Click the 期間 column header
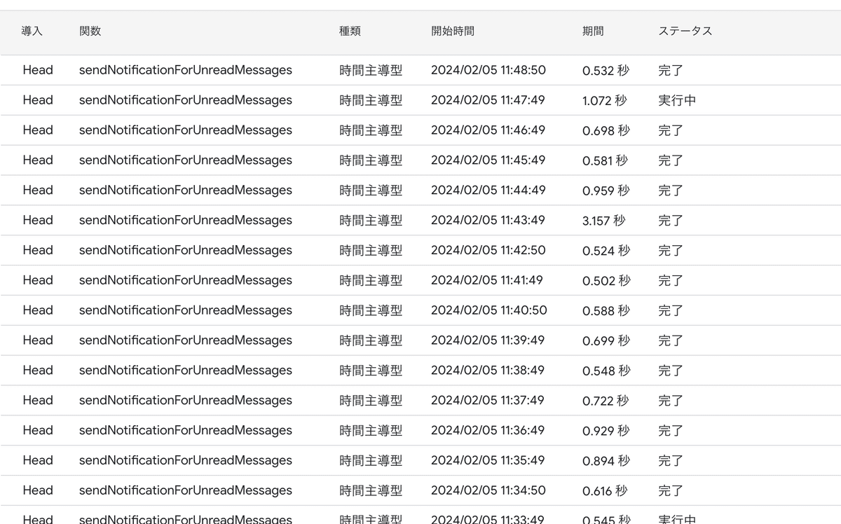The image size is (841, 524). pos(593,32)
